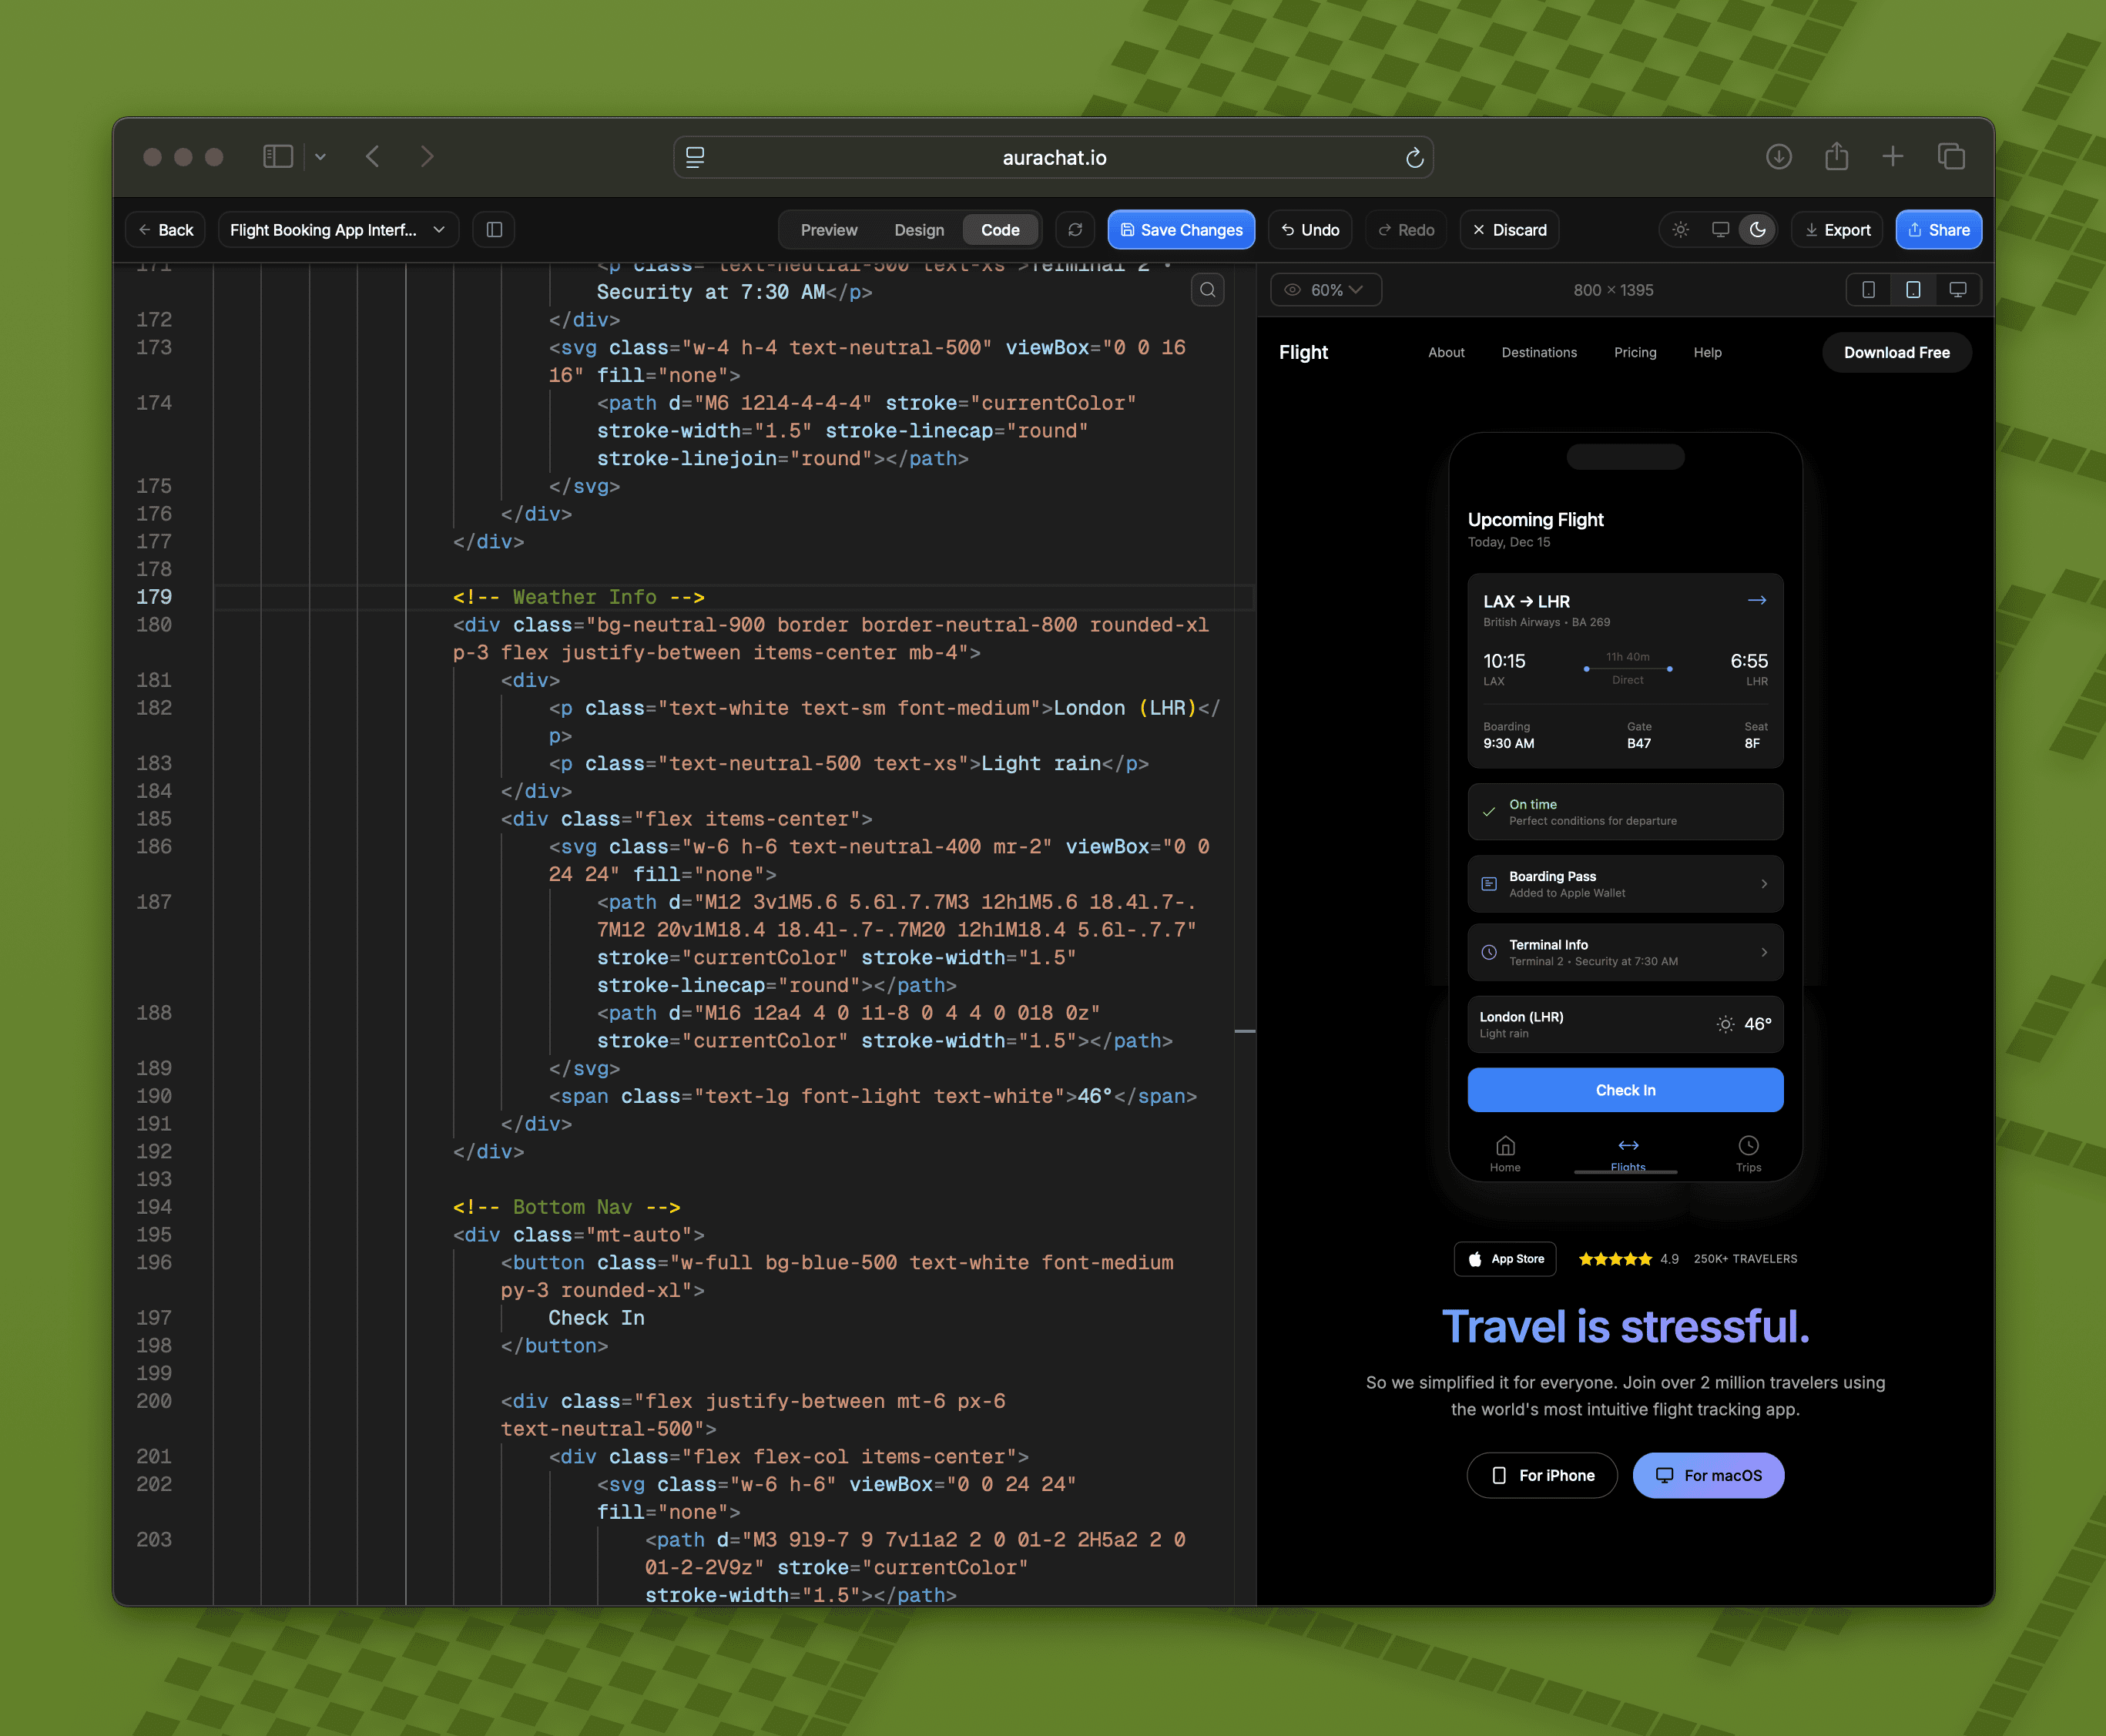Screen dimensions: 2106x1736
Task: Click the Redo button
Action: click(x=1406, y=230)
